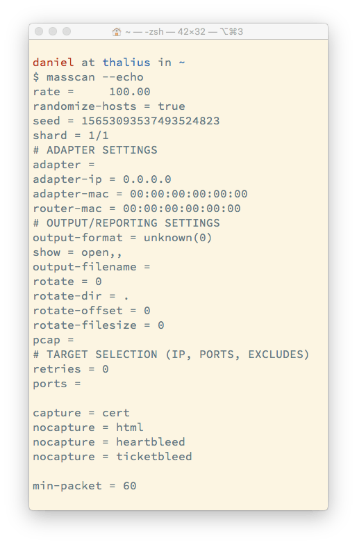The width and height of the screenshot is (357, 545).
Task: Click the window title text showing zsh
Action: (x=183, y=32)
